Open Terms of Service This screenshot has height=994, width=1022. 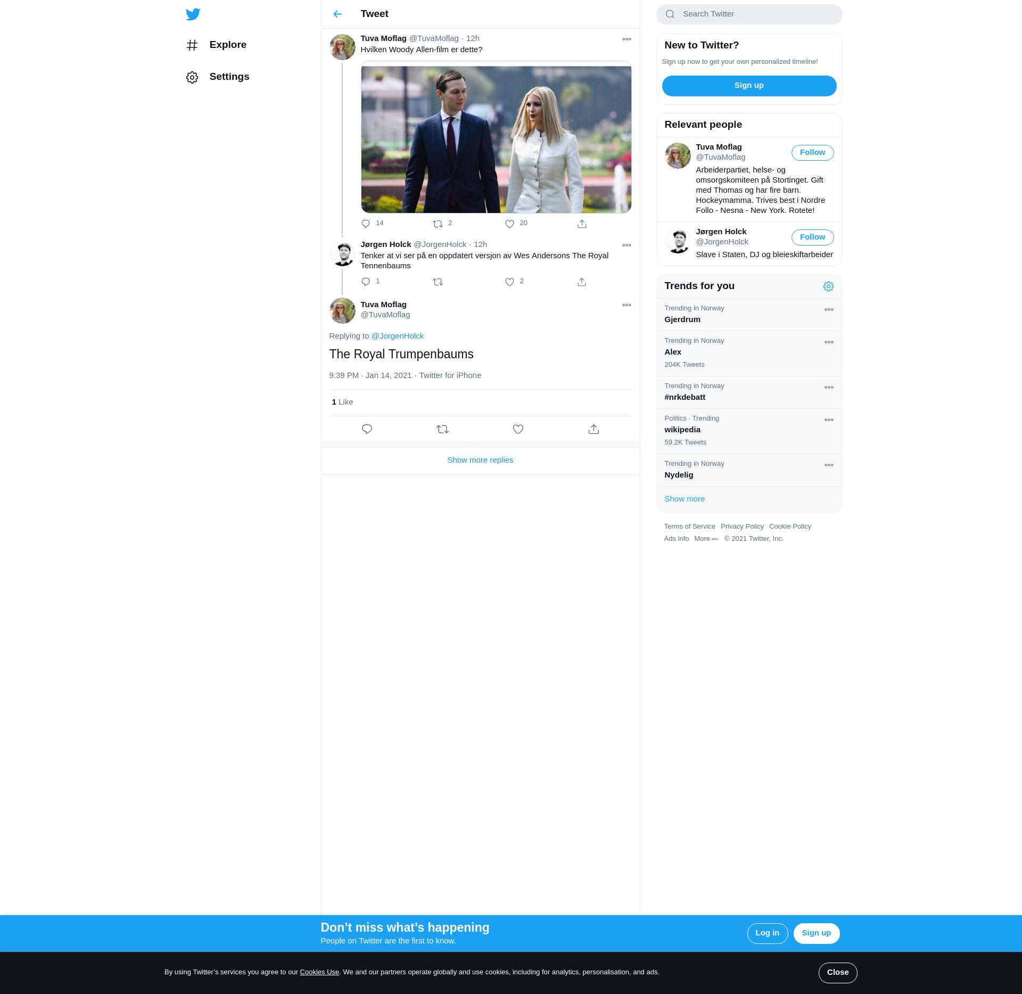tap(689, 527)
